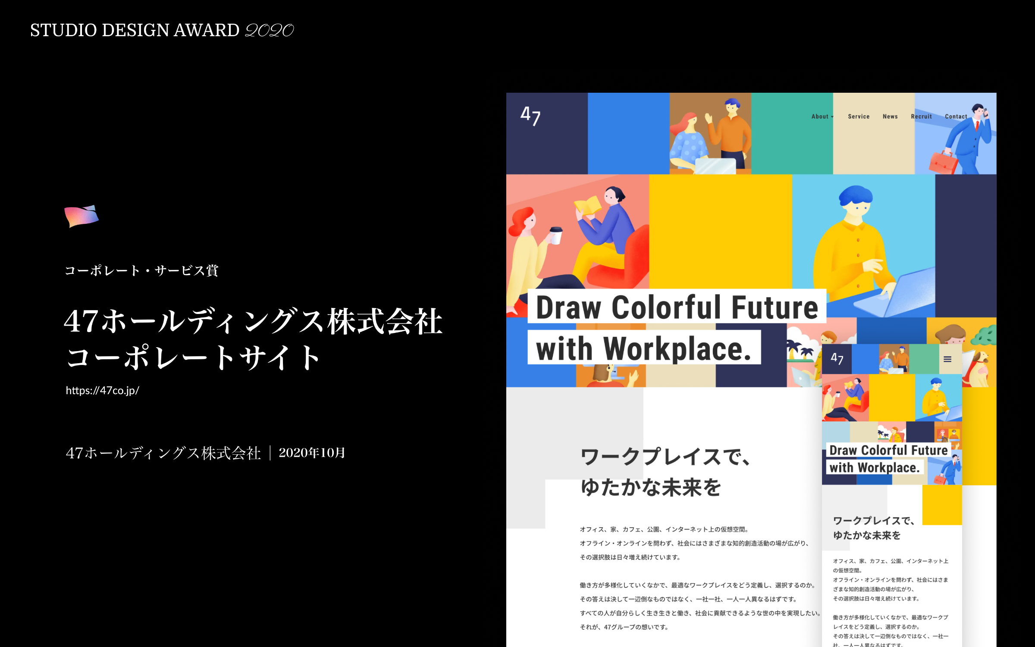Open the Recruit menu item
Viewport: 1035px width, 647px height.
point(921,116)
